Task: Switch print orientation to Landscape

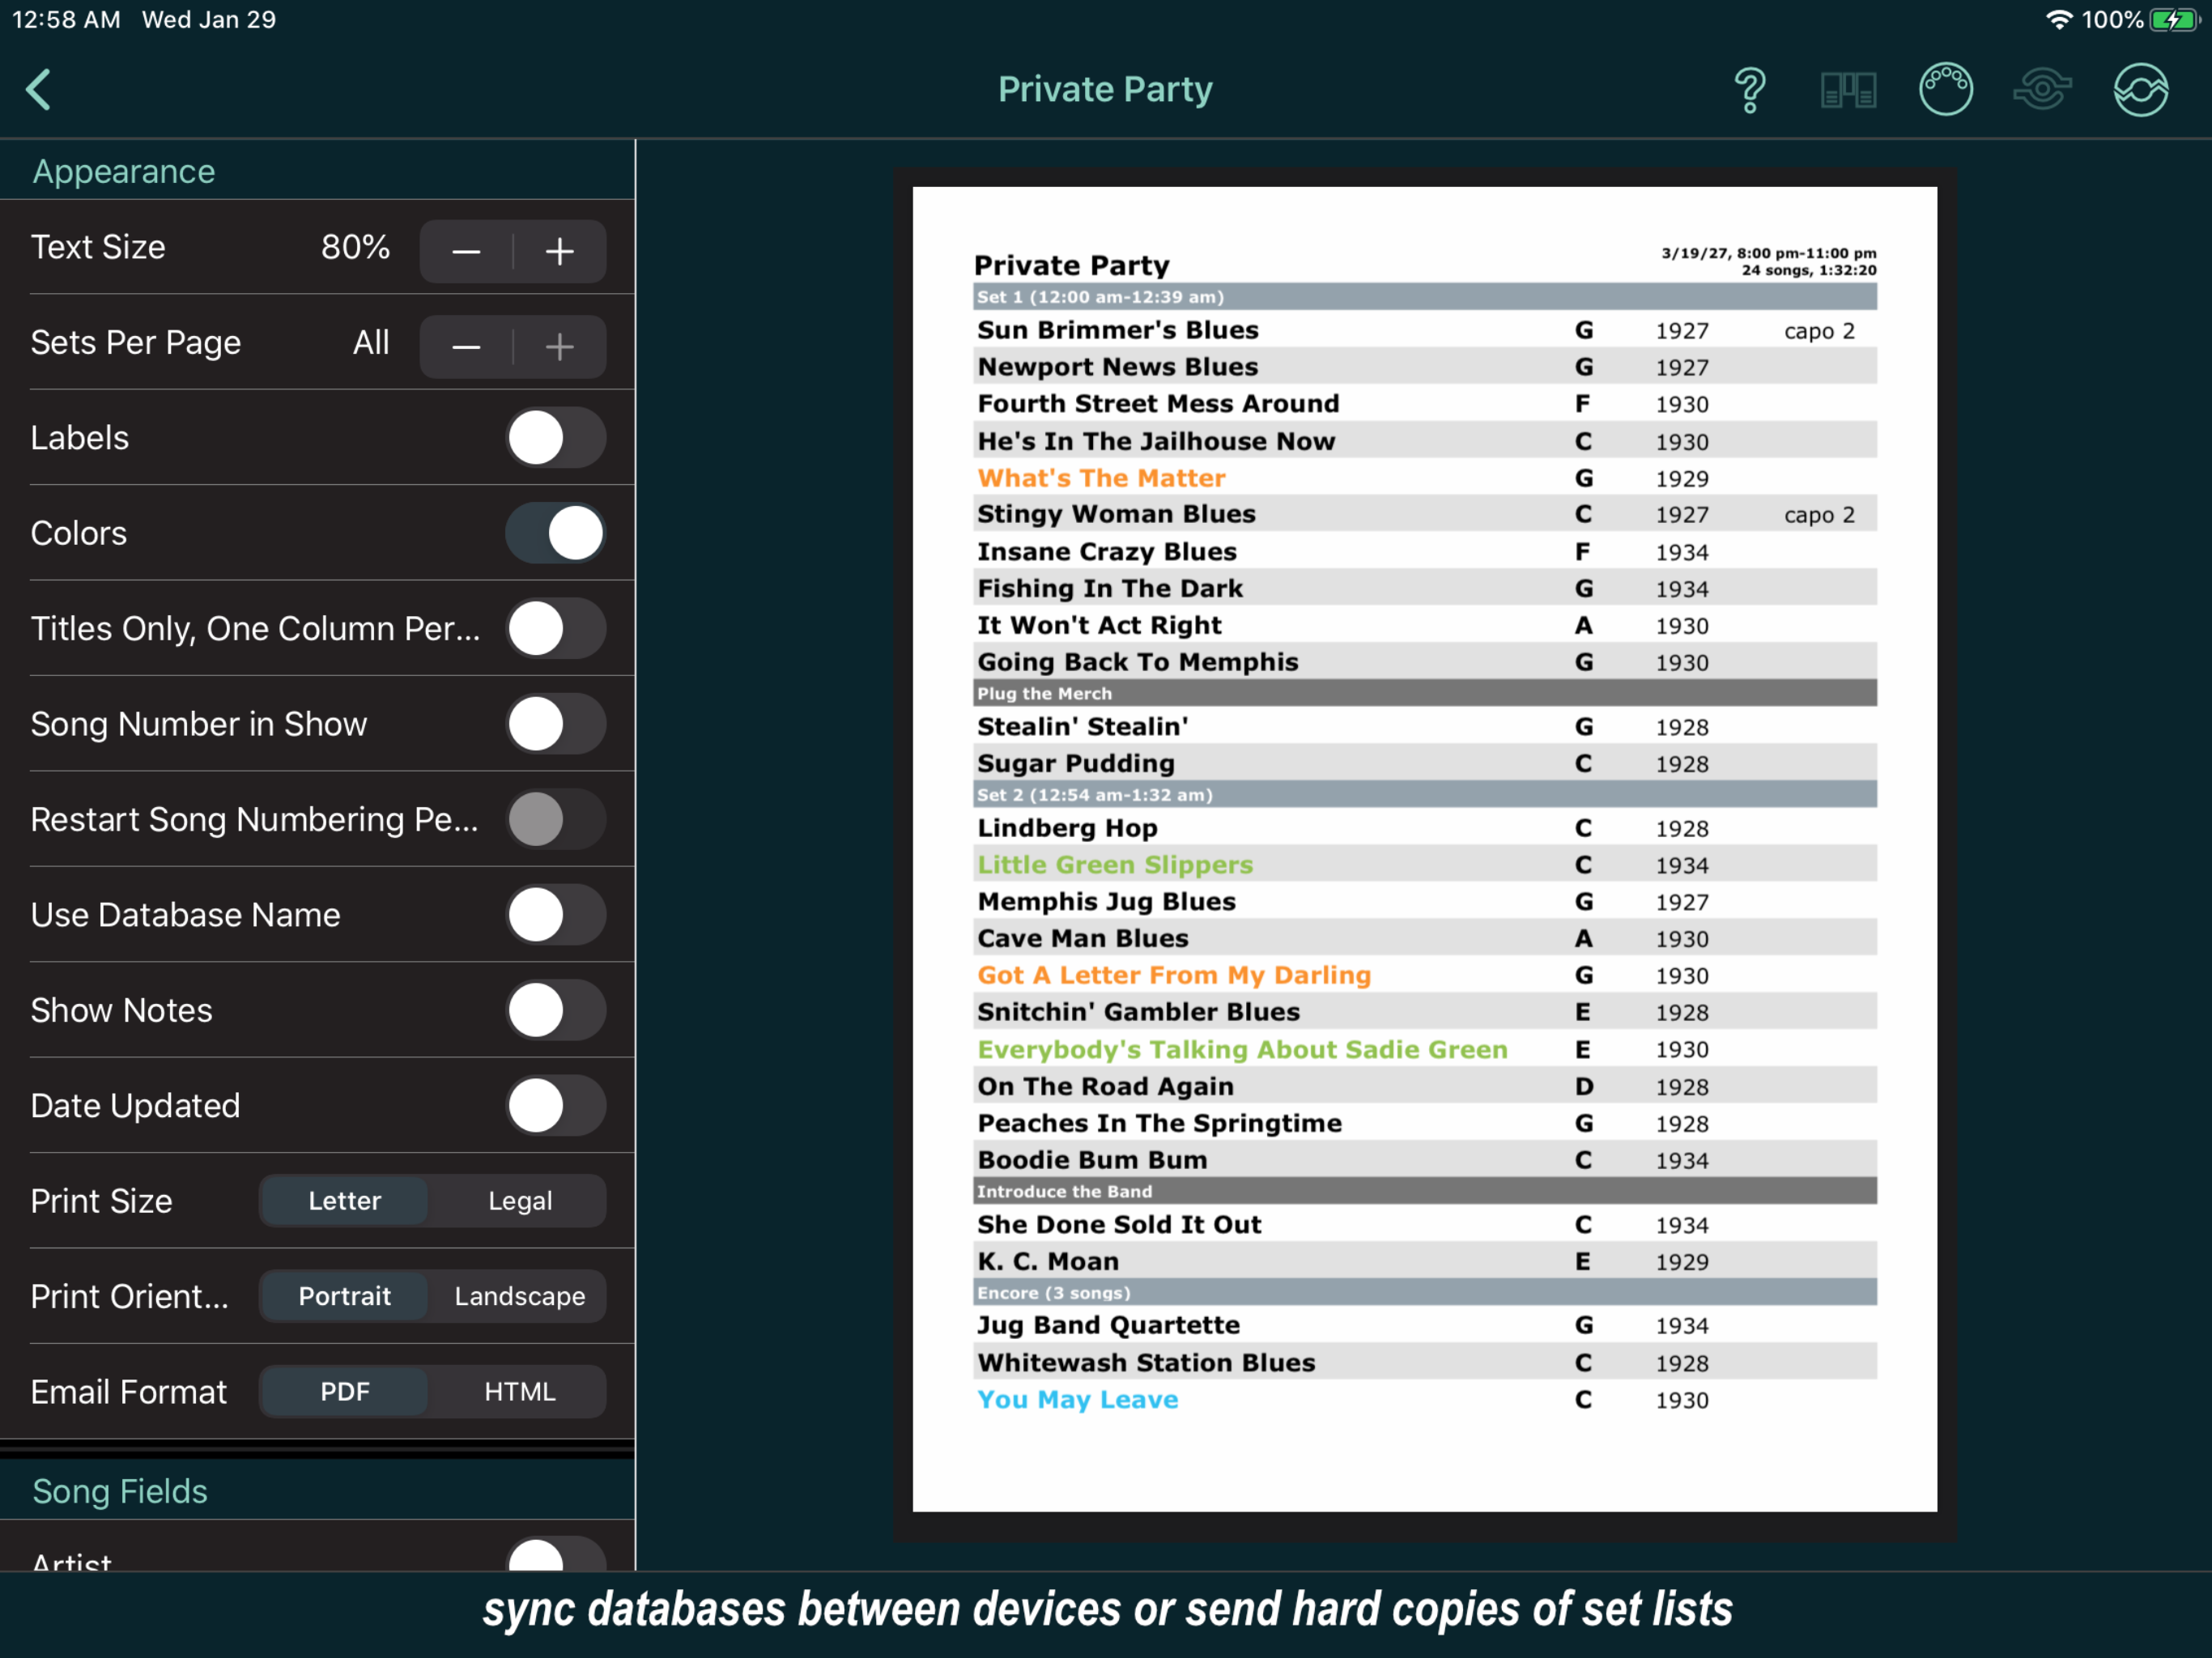Action: pyautogui.click(x=519, y=1296)
